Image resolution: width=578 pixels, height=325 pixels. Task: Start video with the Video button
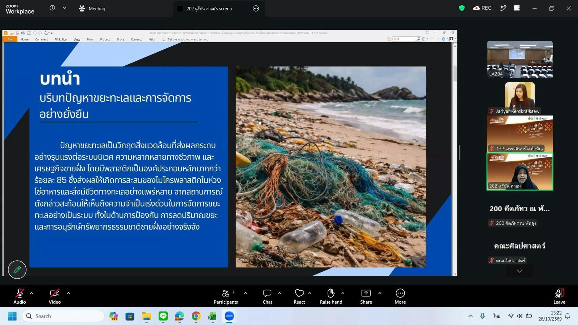coord(55,296)
